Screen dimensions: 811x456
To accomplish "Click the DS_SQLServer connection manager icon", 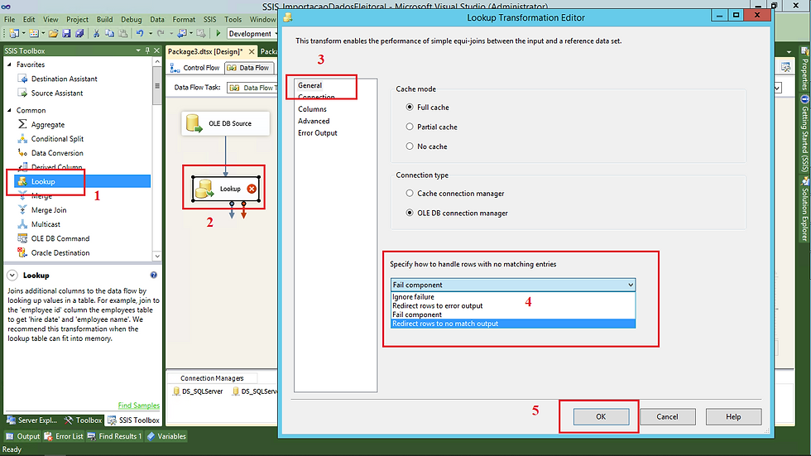I will 176,391.
